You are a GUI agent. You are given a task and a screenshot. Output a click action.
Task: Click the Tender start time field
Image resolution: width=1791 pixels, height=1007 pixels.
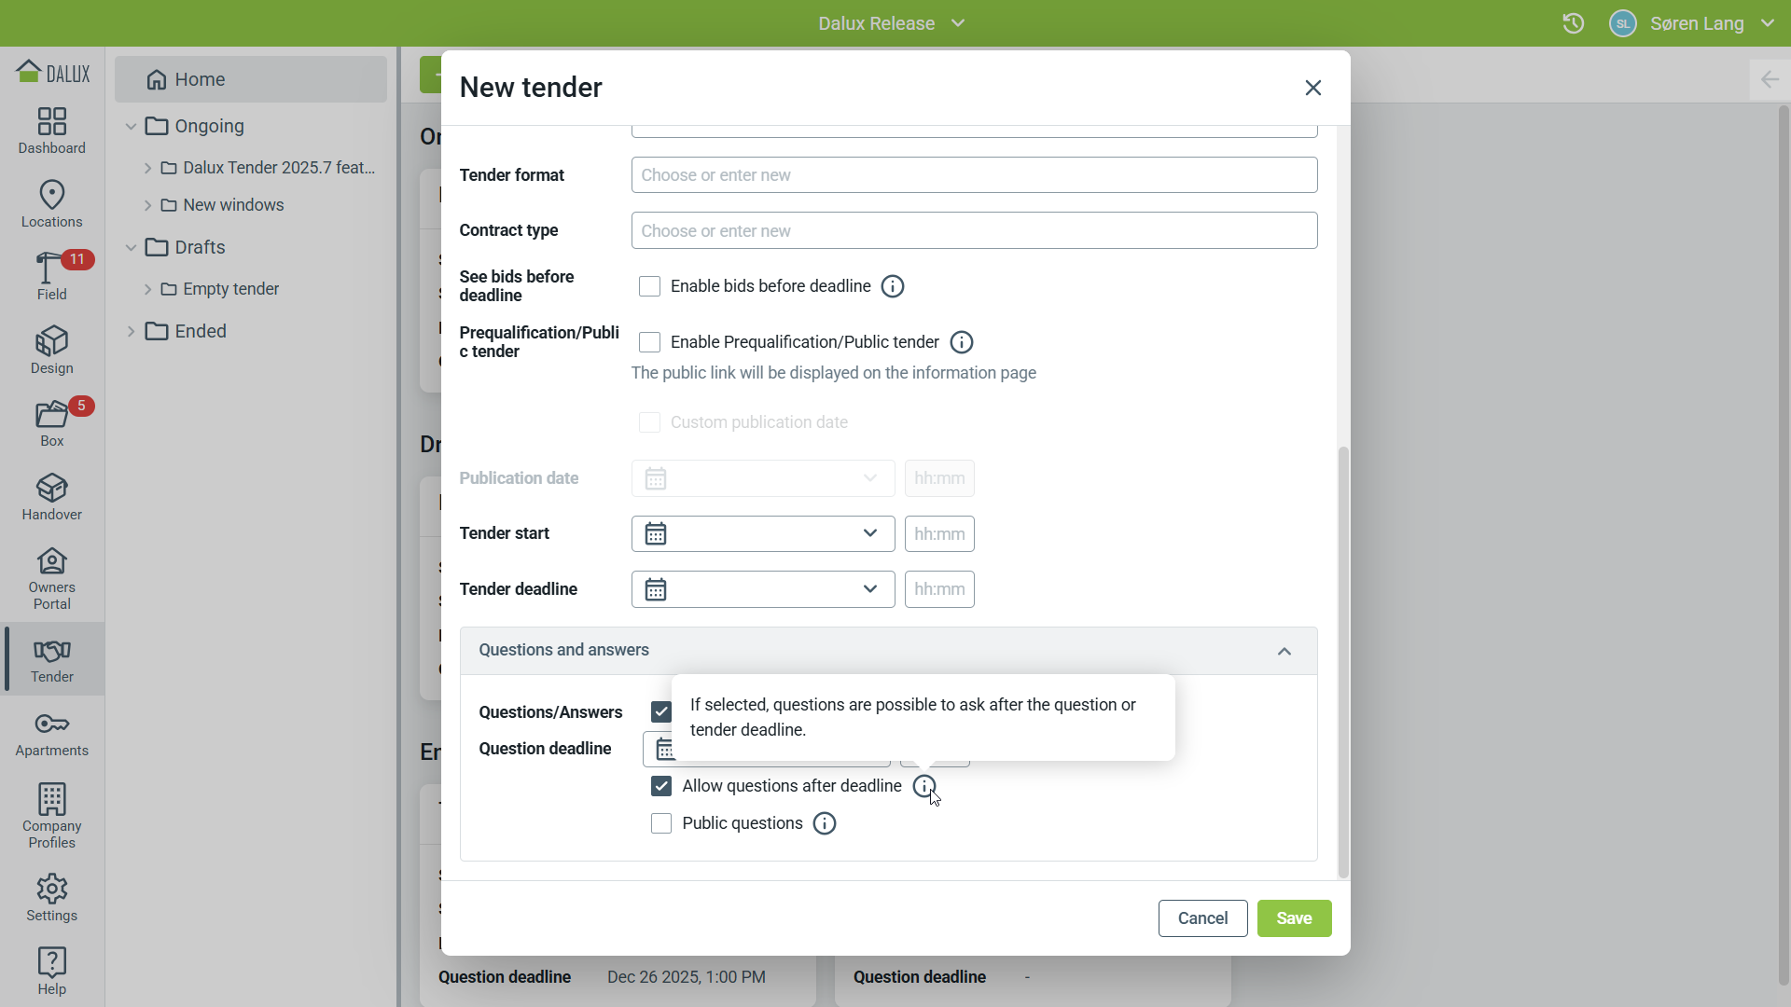pyautogui.click(x=939, y=533)
